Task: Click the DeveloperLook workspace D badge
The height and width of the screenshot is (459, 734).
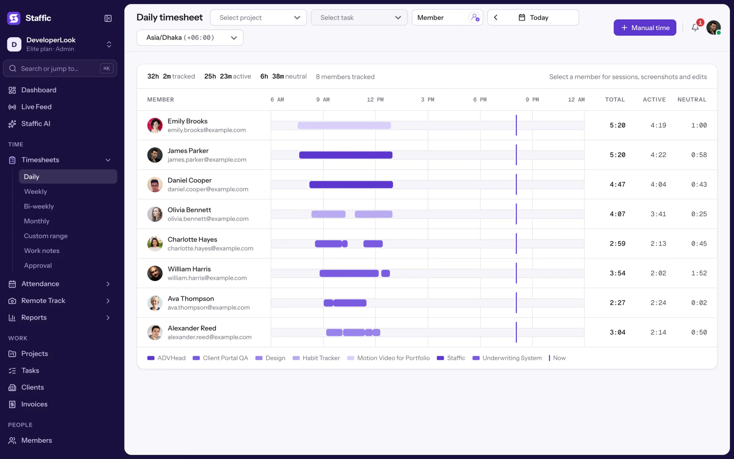Action: [14, 44]
